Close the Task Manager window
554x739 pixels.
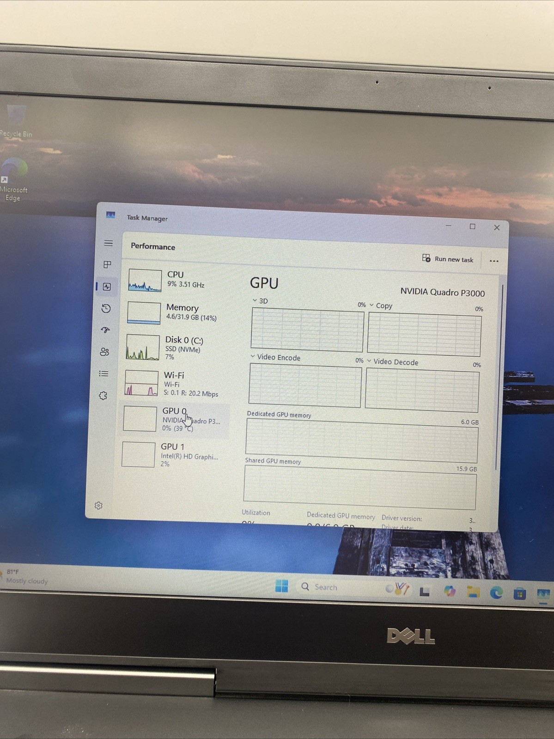coord(497,227)
